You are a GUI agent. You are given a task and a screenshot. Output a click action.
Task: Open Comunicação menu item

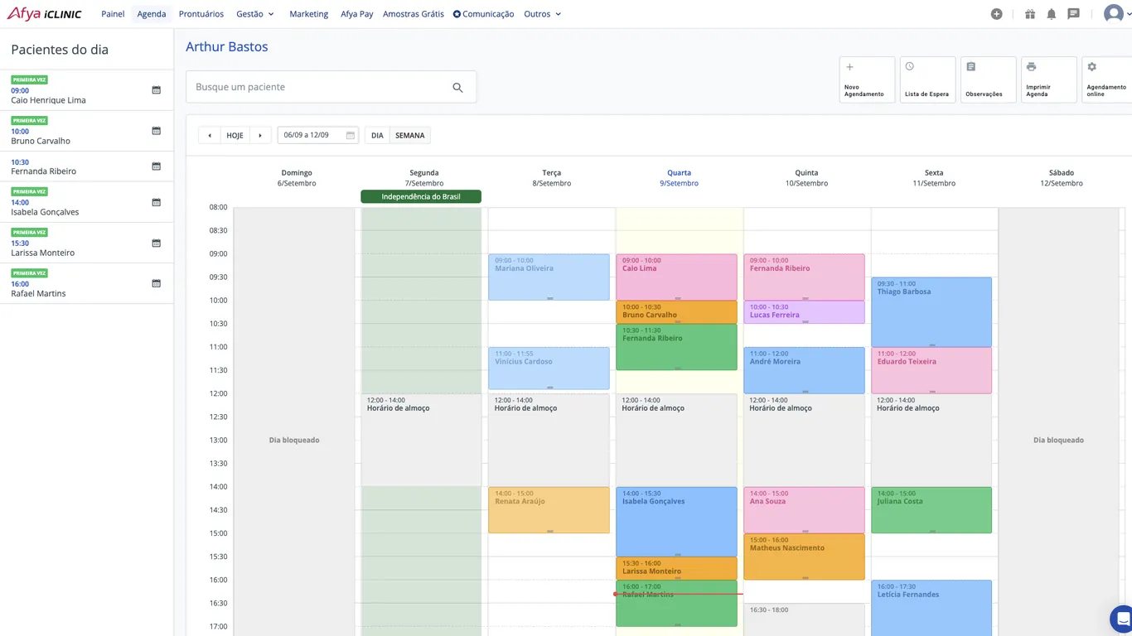(483, 14)
